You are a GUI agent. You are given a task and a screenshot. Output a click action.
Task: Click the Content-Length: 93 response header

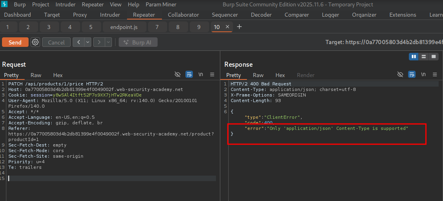[x=256, y=100]
